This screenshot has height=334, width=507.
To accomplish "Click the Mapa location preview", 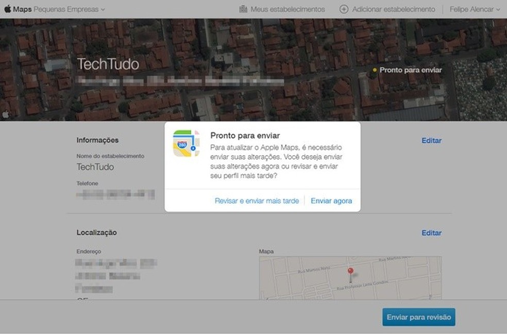I will [x=350, y=278].
